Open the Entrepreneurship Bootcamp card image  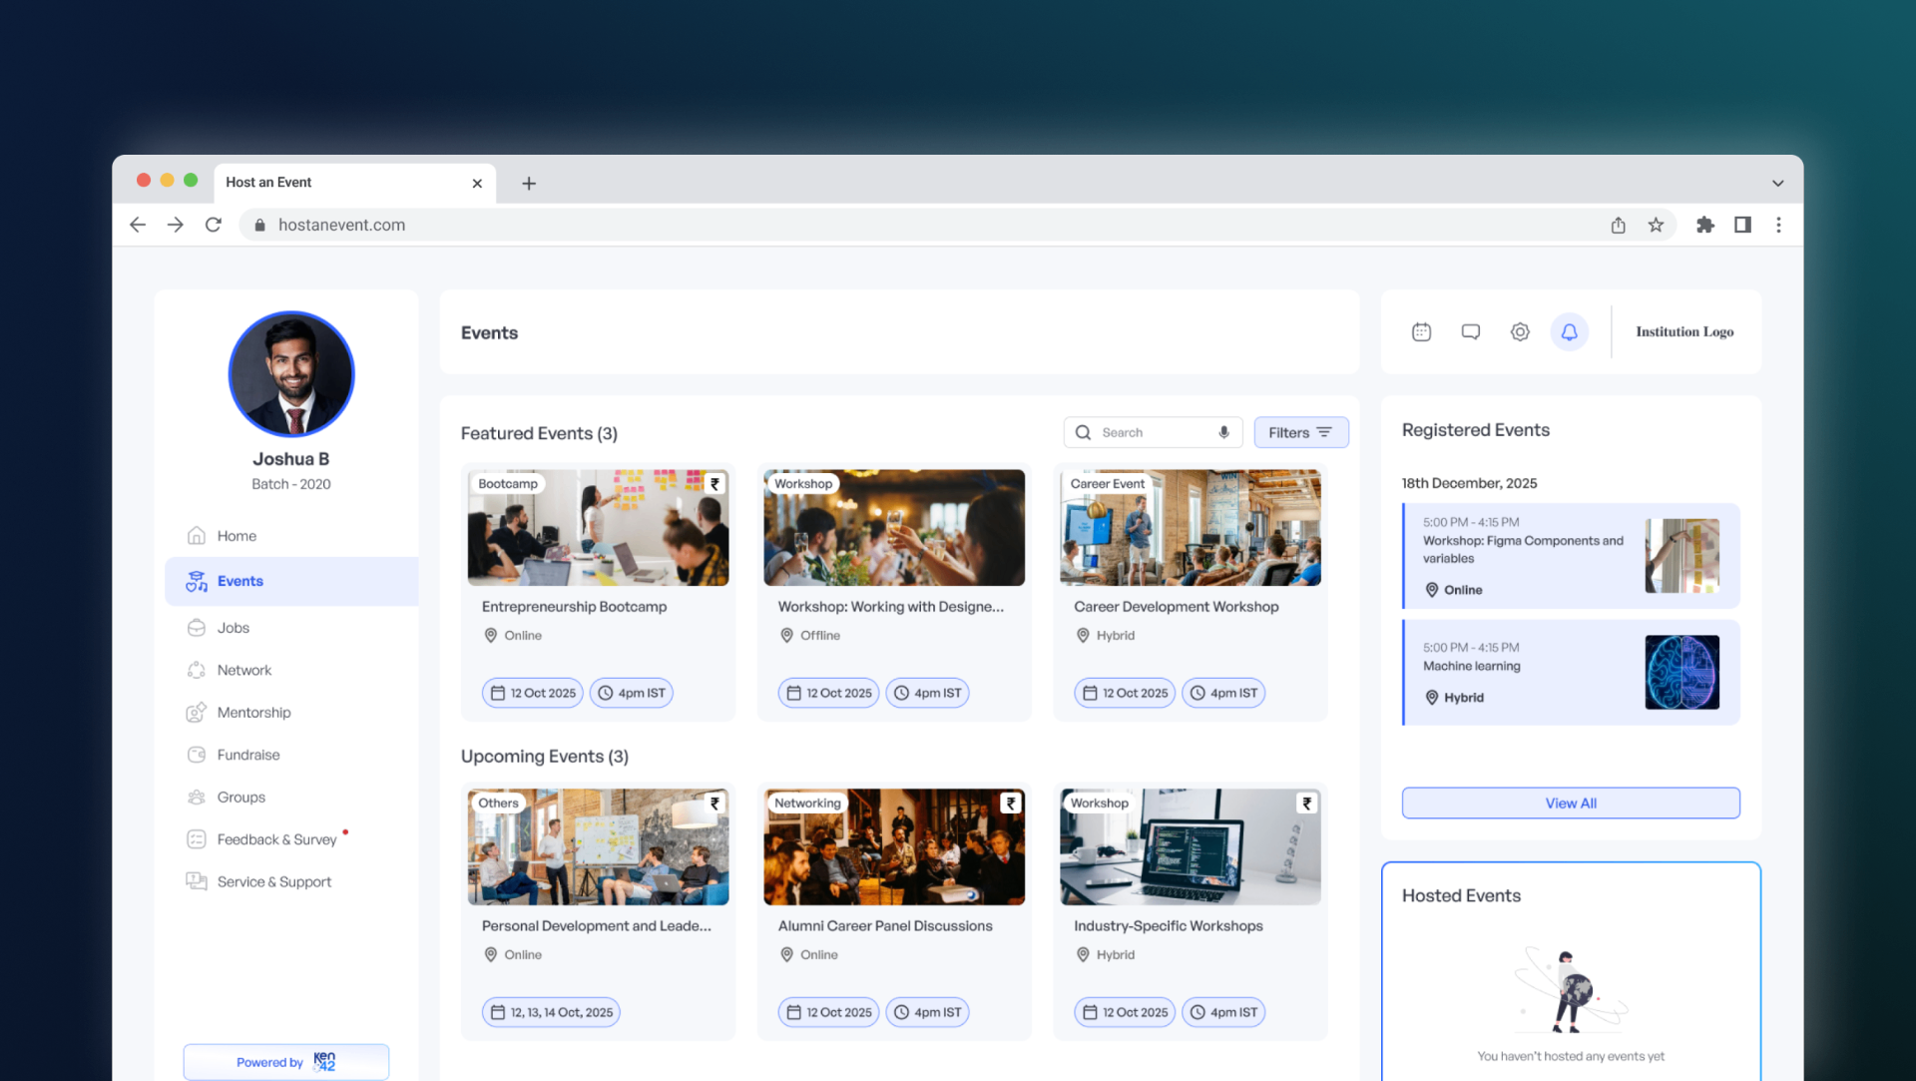[x=598, y=528]
